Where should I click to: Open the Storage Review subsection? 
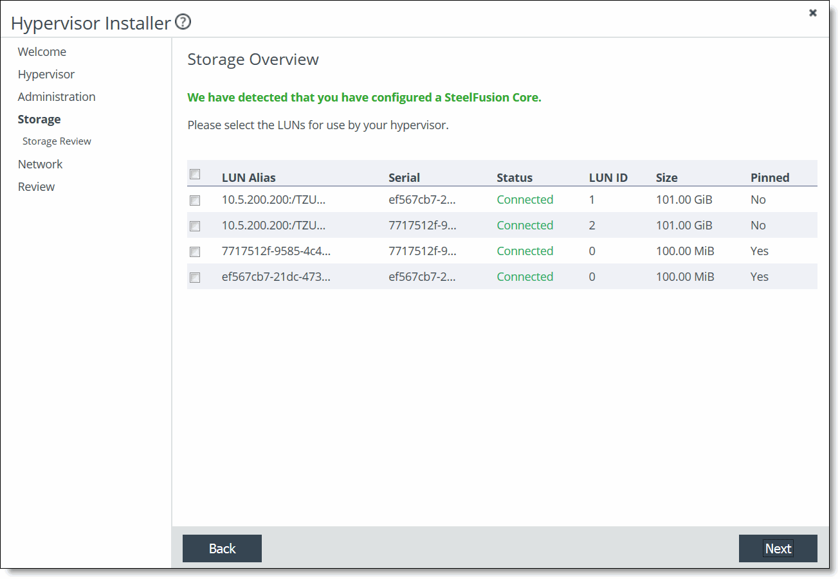(57, 141)
